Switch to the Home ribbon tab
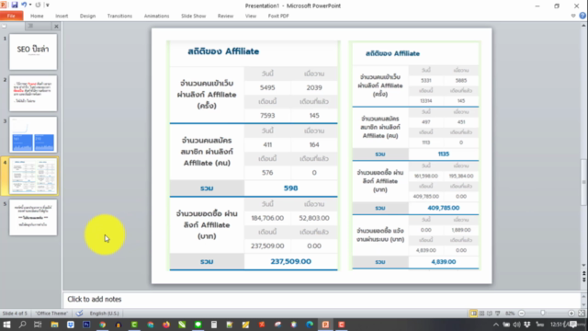588x331 pixels. pos(37,16)
